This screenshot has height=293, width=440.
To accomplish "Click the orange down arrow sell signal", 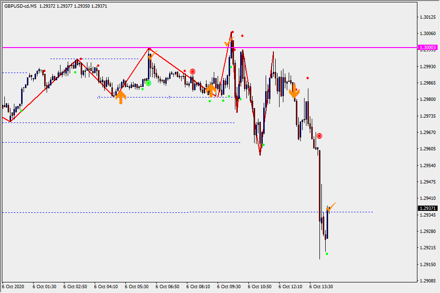I will tap(294, 91).
